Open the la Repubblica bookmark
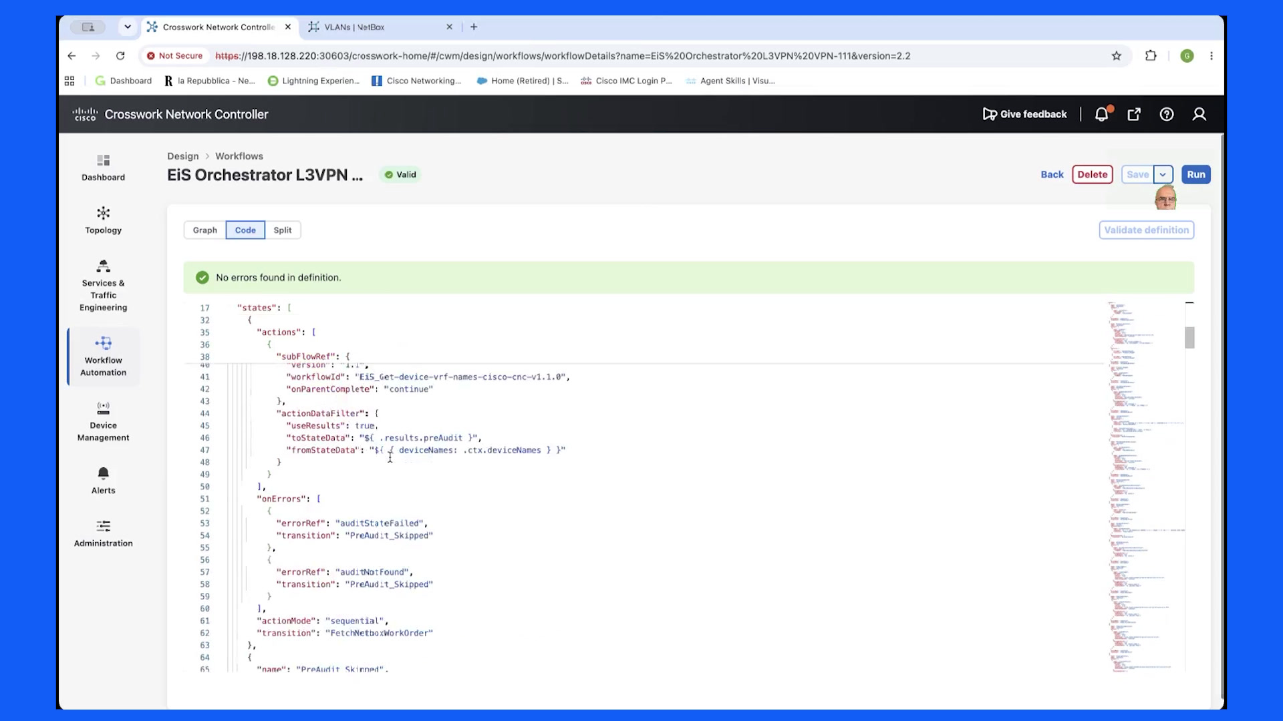 click(210, 81)
